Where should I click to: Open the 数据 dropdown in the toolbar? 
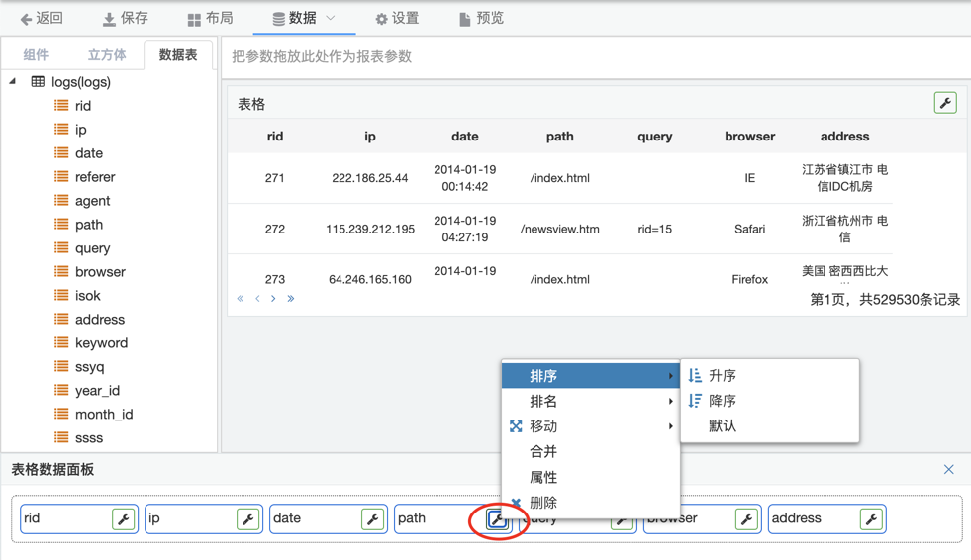pyautogui.click(x=304, y=18)
